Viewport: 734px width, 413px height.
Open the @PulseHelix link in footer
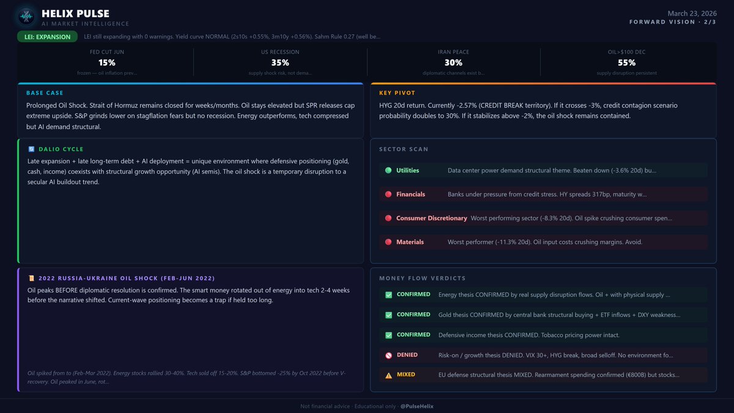click(418, 406)
